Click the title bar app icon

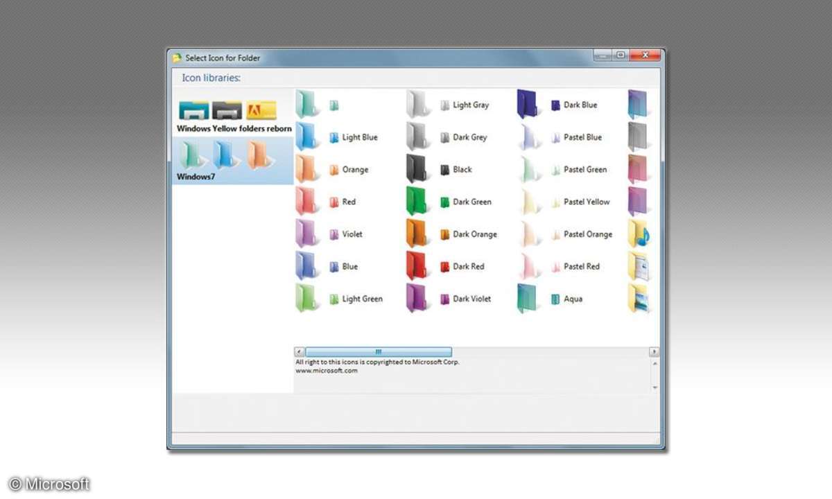tap(177, 58)
